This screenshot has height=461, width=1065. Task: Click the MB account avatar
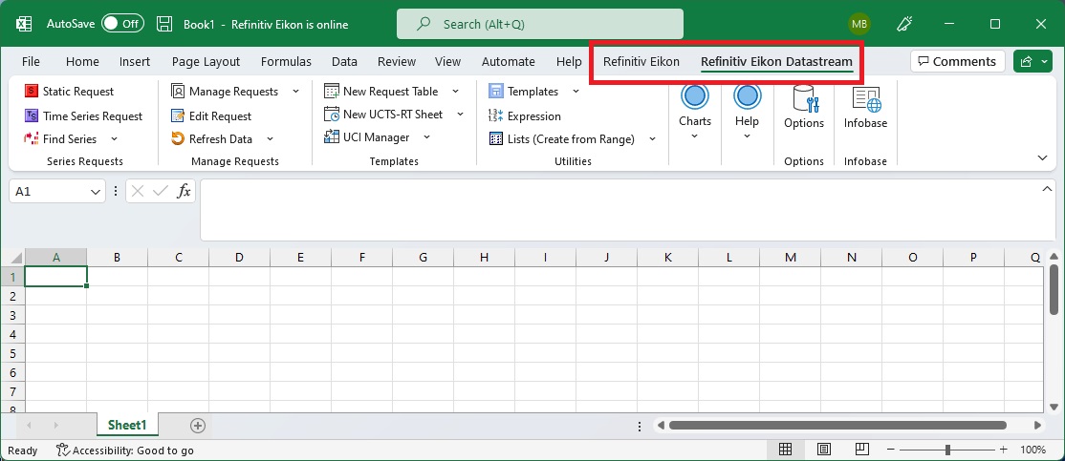pyautogui.click(x=859, y=25)
